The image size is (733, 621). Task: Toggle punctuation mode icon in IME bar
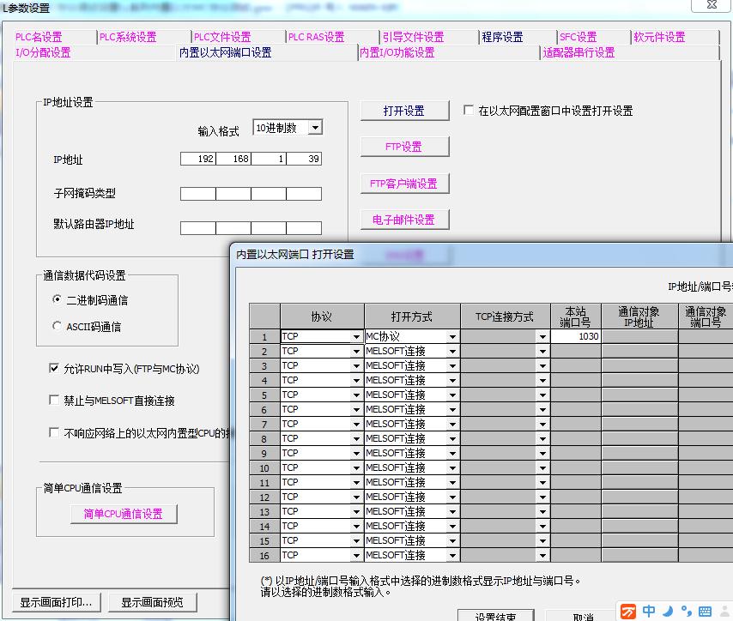(x=685, y=612)
